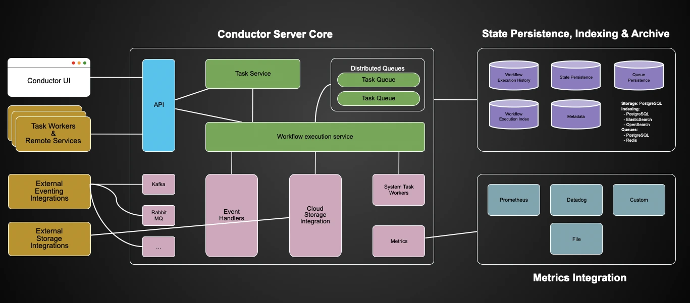Select the Conductor Server Core section title
This screenshot has height=303, width=690.
pos(275,34)
